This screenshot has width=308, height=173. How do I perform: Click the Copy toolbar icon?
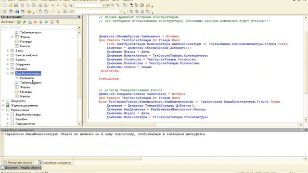[x=28, y=5]
